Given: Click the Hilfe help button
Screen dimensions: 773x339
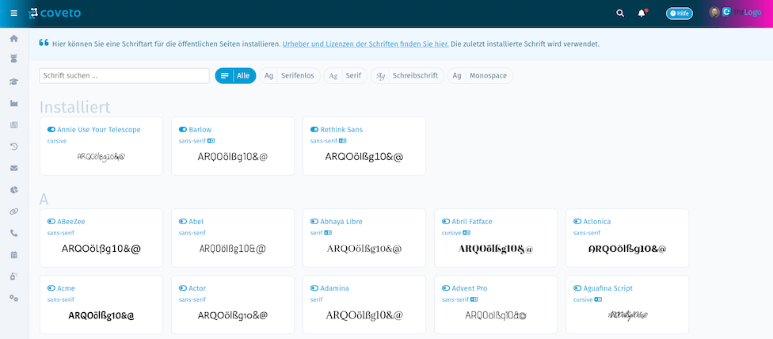Looking at the screenshot, I should pyautogui.click(x=680, y=13).
